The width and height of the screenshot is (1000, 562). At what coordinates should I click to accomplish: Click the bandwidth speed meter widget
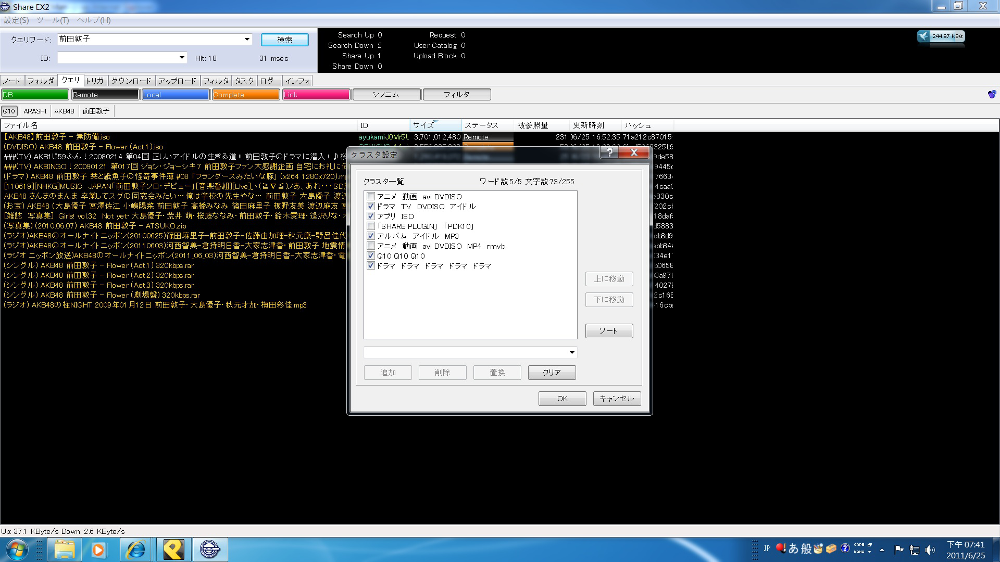(x=941, y=36)
